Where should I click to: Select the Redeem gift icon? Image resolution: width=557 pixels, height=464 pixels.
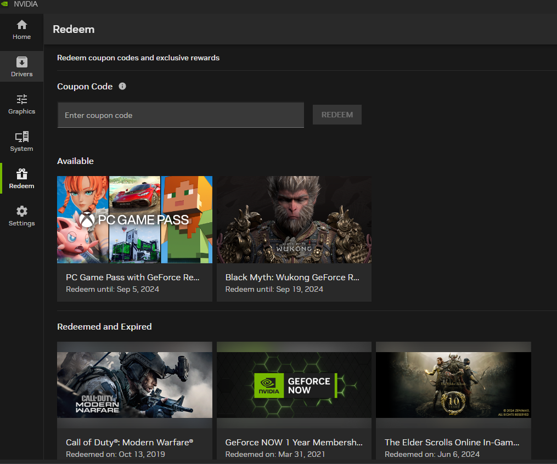pyautogui.click(x=21, y=174)
